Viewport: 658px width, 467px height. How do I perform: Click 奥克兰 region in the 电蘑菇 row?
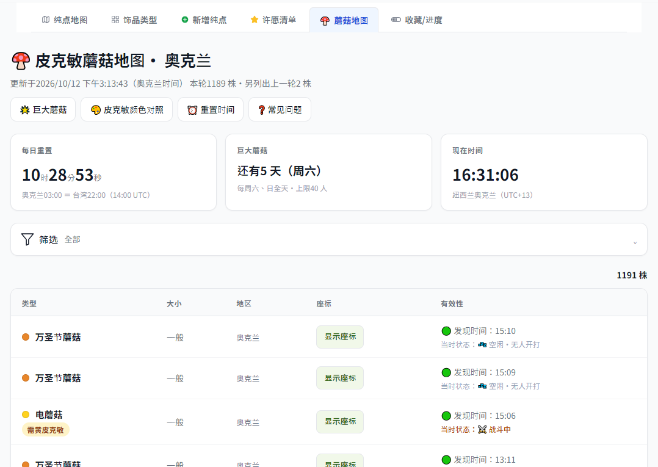coord(248,422)
